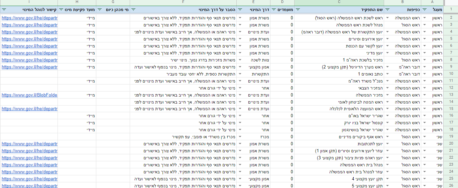Select cell יועץ לקשר עם הכנסת
The image size is (458, 188).
click(339, 46)
